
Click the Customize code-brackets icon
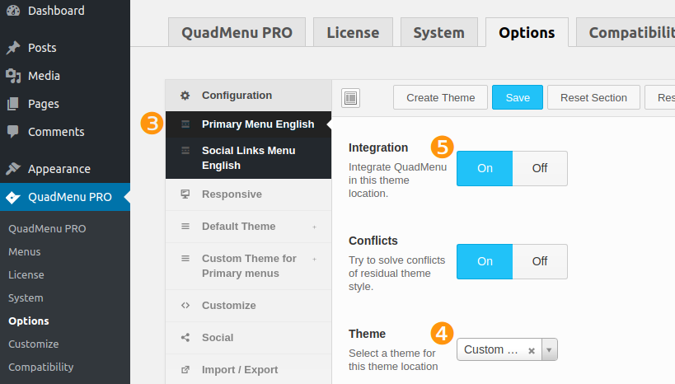click(x=185, y=305)
